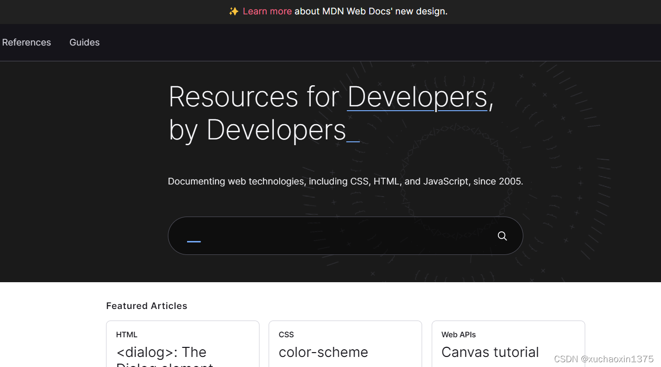
Task: Click the Documenting web technologies tagline
Action: tap(345, 182)
